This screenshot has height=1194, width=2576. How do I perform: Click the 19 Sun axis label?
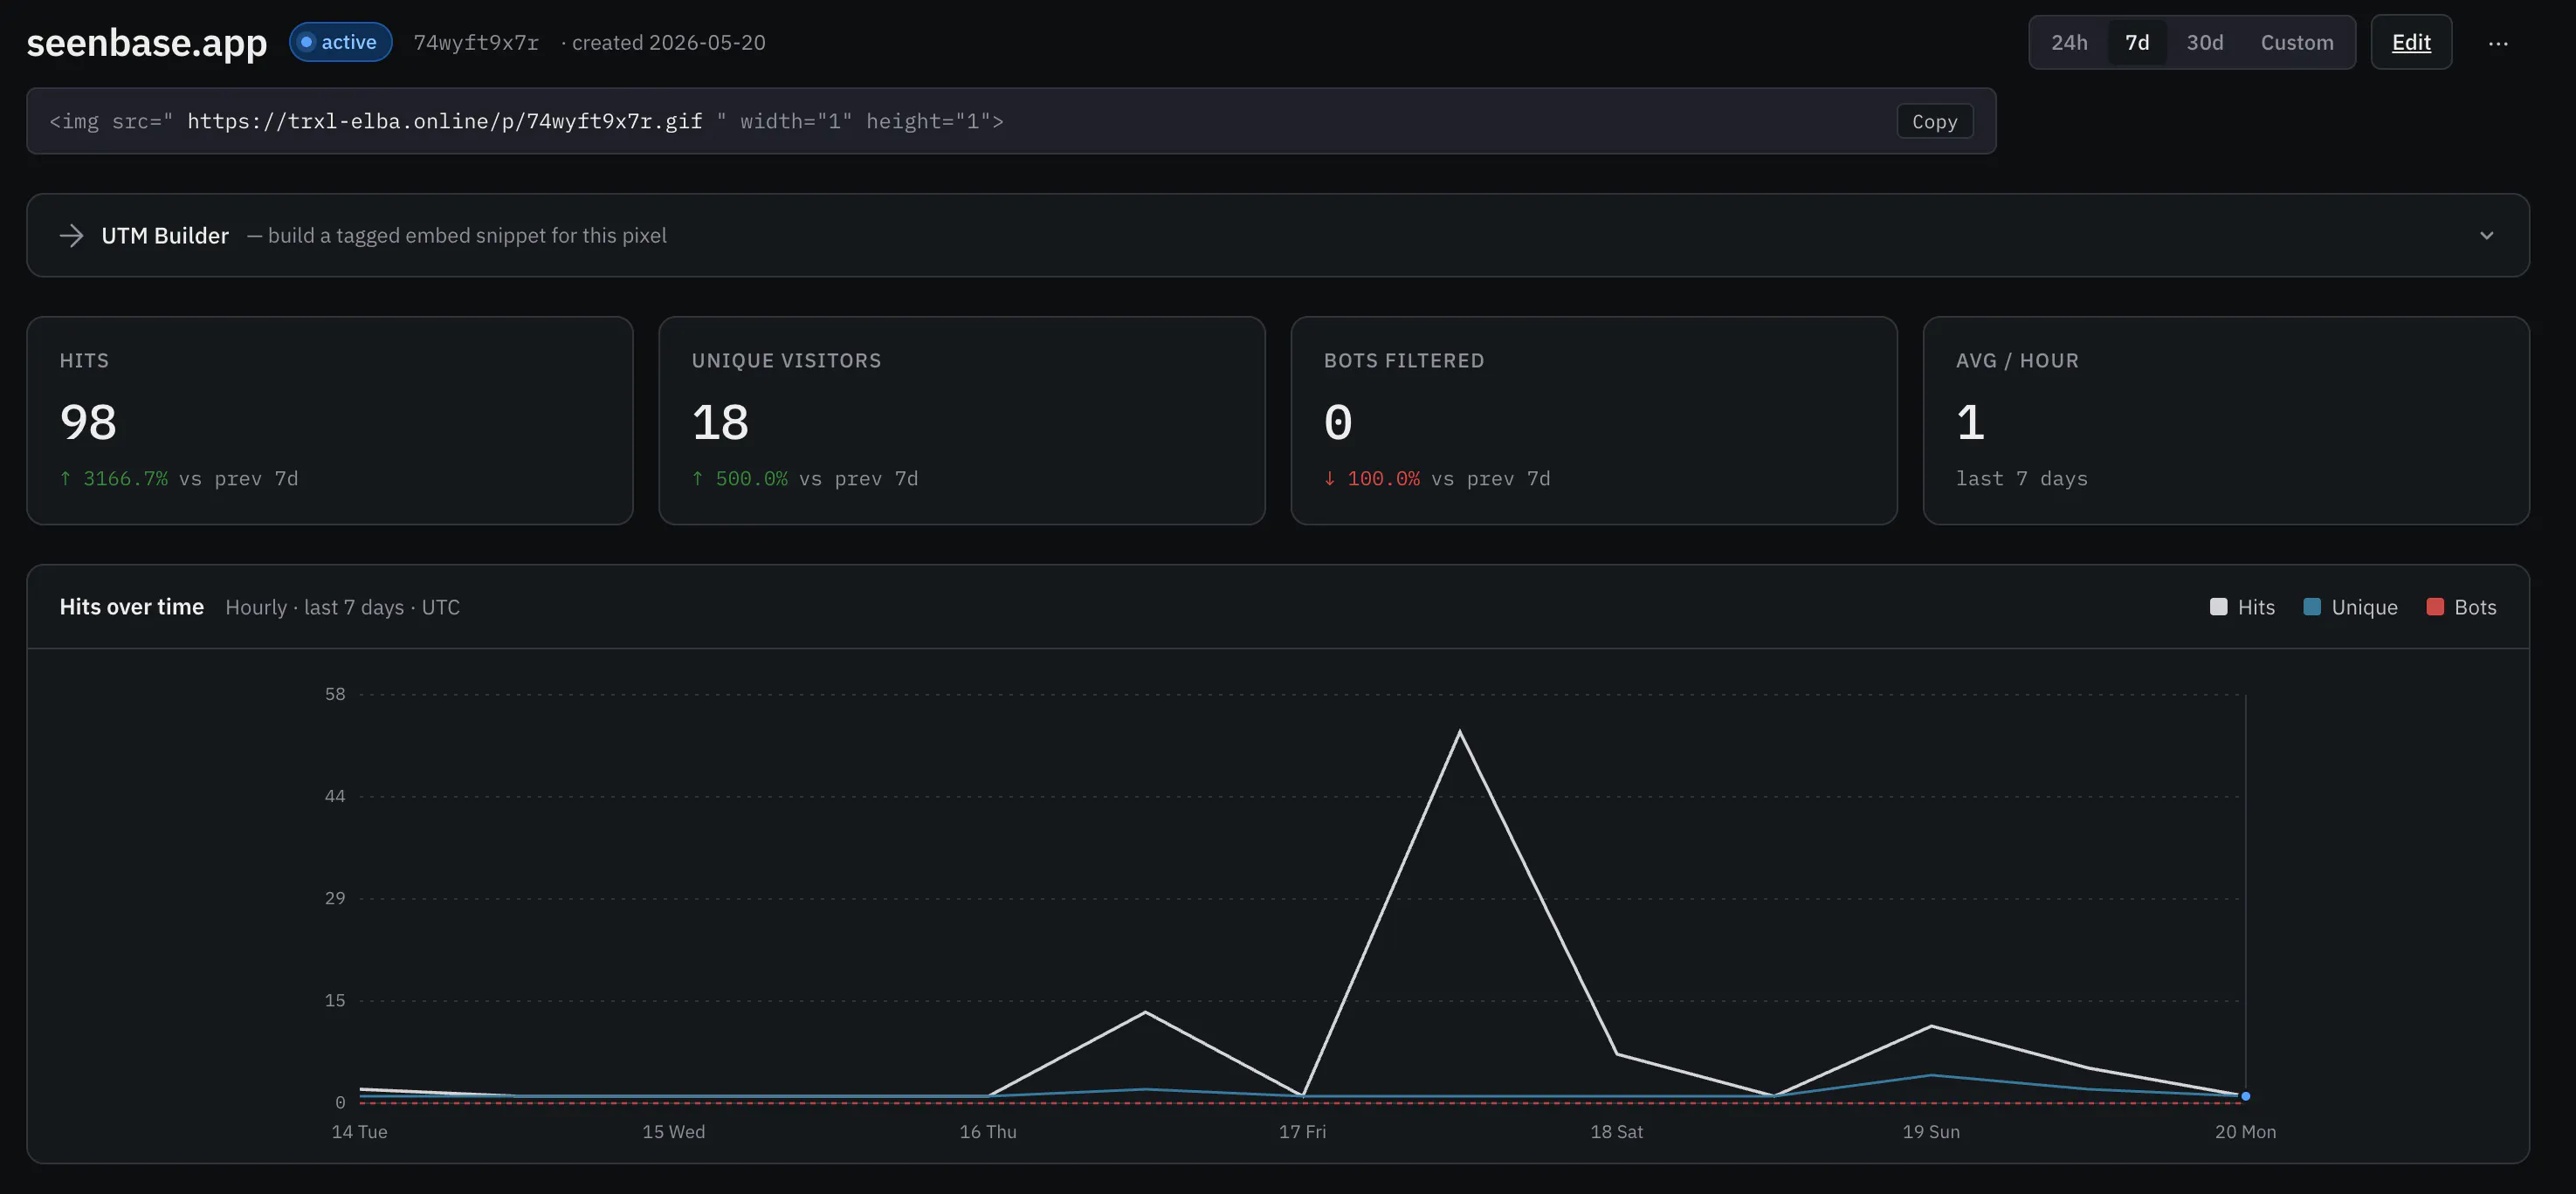click(1931, 1132)
